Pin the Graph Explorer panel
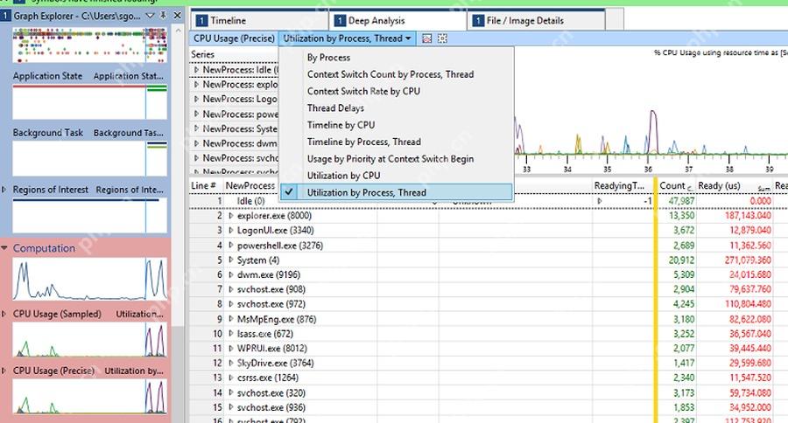 pos(164,16)
